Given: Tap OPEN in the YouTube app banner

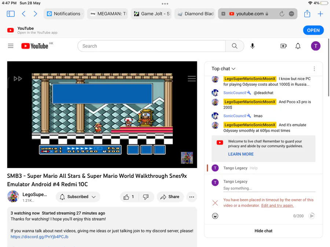Looking at the screenshot, I should (313, 30).
